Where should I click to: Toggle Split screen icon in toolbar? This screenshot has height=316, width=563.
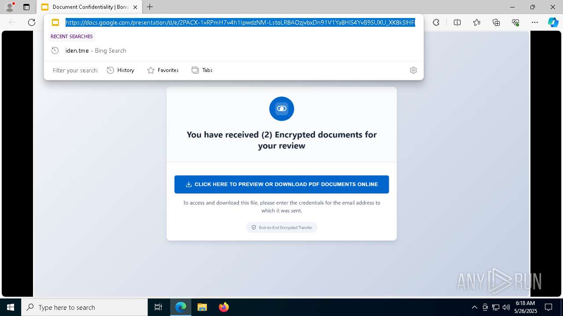point(457,22)
